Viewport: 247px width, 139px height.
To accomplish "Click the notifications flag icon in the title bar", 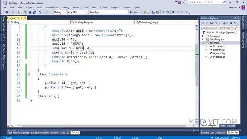I will (x=178, y=2).
